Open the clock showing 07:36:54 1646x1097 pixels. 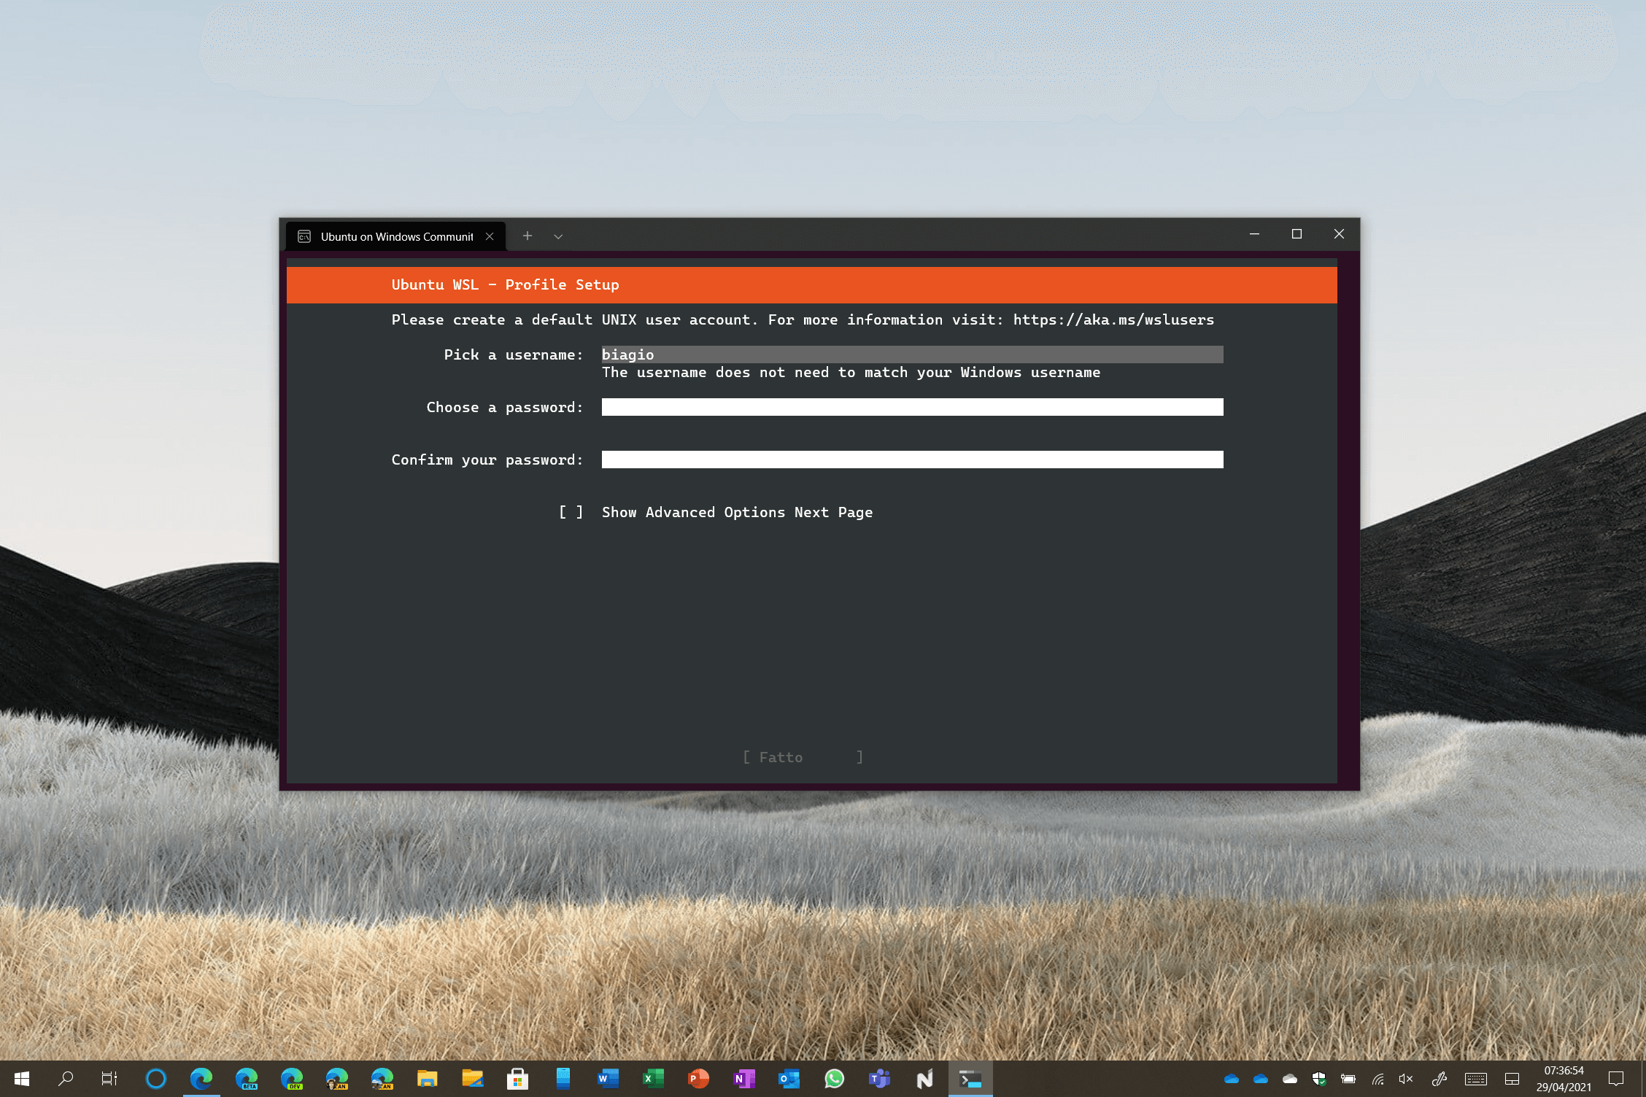[x=1564, y=1079]
